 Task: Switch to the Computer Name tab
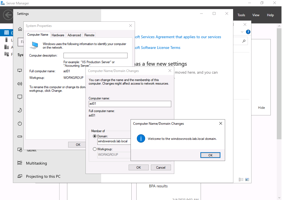38,35
